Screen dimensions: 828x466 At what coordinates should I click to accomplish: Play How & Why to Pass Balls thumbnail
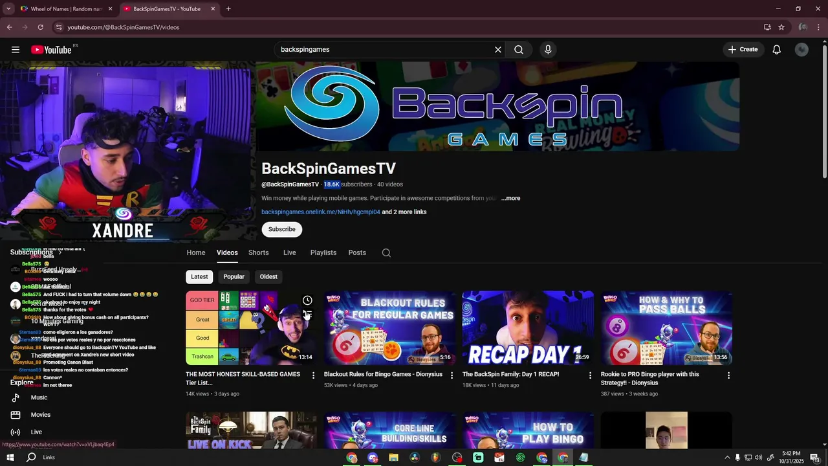666,328
